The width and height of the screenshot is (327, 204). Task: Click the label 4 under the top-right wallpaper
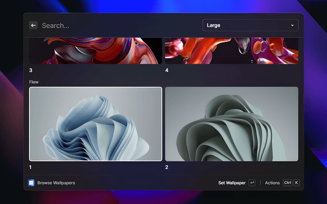pyautogui.click(x=167, y=70)
